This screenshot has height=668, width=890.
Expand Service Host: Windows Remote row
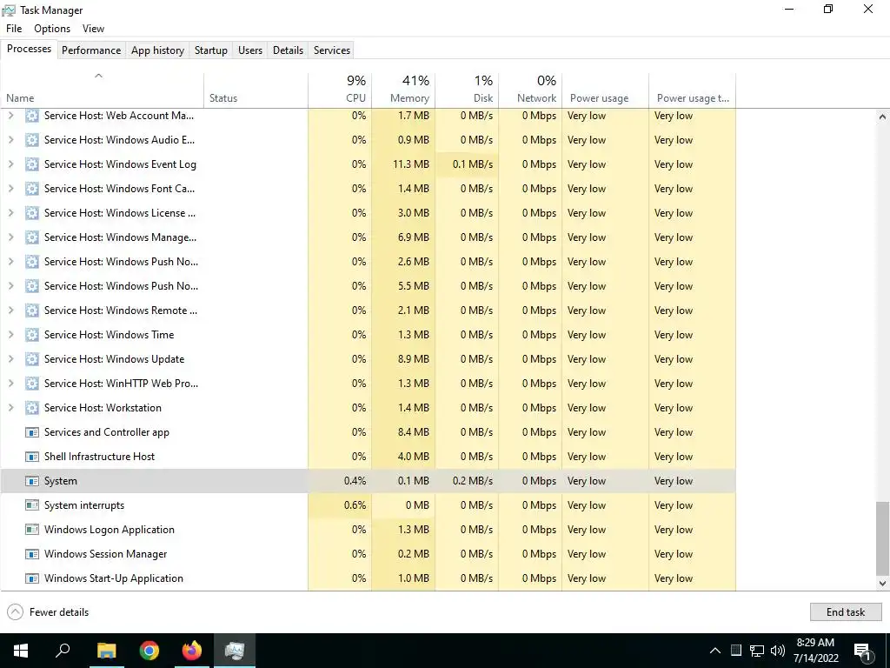point(10,311)
